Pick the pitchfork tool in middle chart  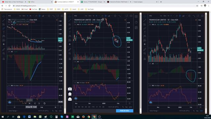[x=70, y=24]
